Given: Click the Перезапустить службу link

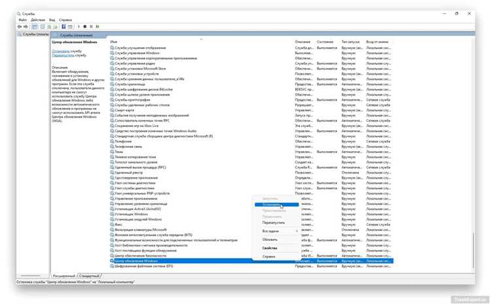Looking at the screenshot, I should click(63, 55).
